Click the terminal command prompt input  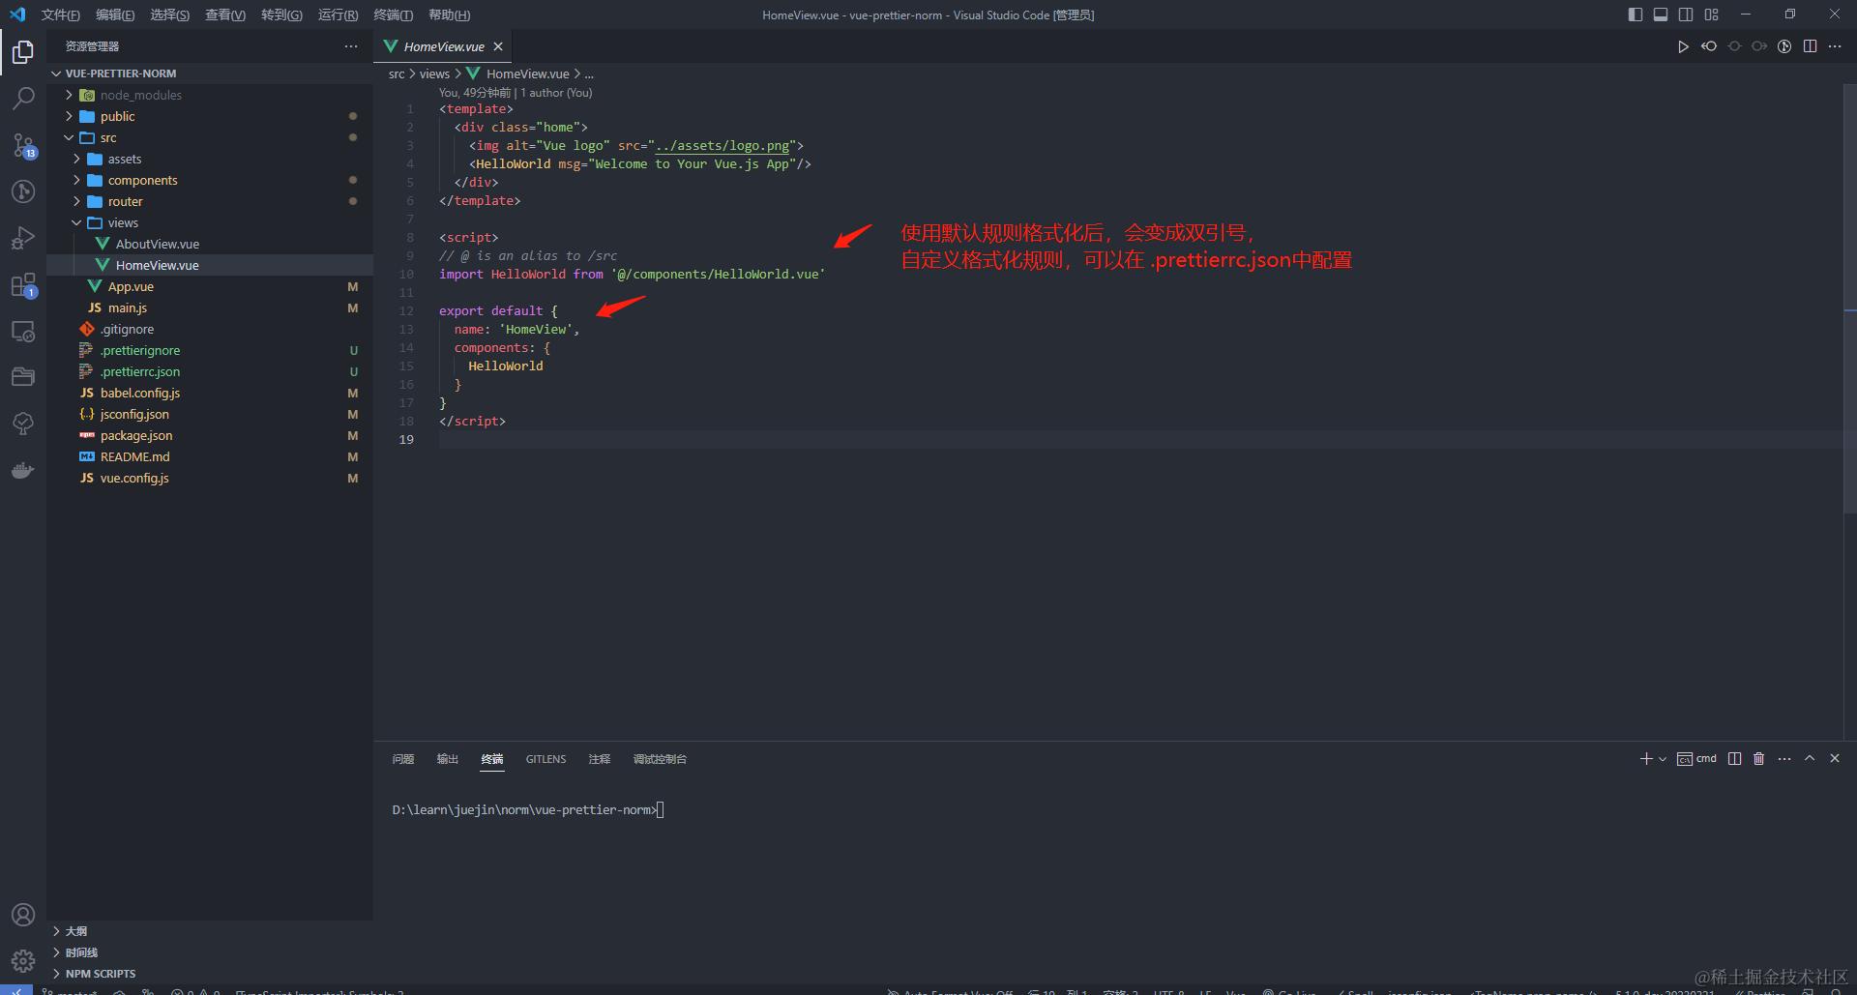click(x=661, y=810)
